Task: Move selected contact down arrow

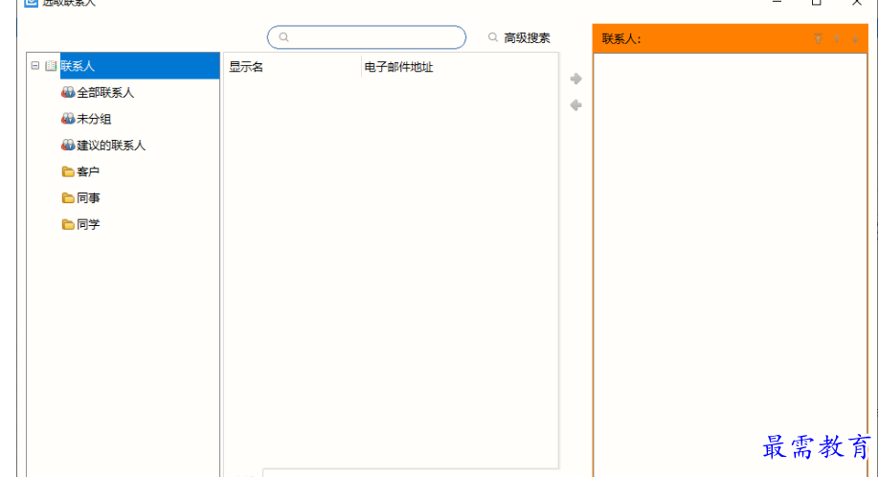Action: (x=855, y=38)
